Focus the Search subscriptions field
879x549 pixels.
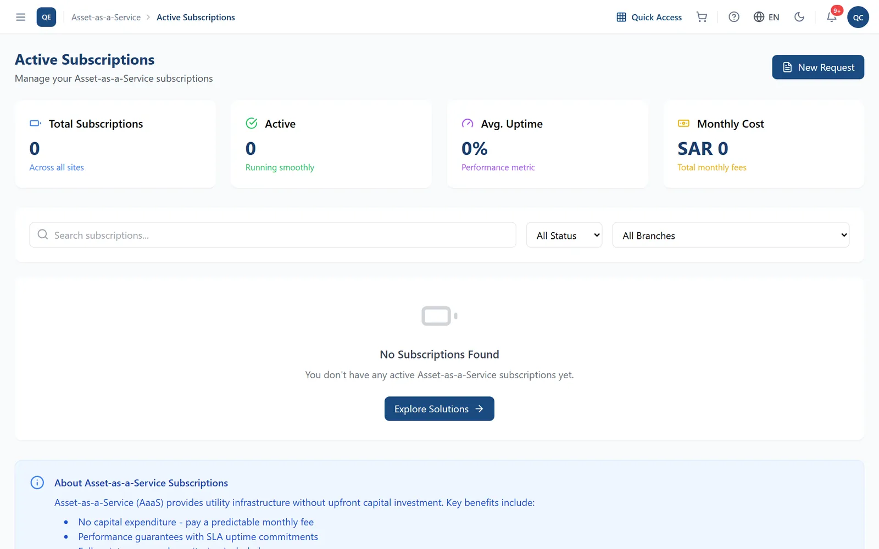tap(272, 235)
